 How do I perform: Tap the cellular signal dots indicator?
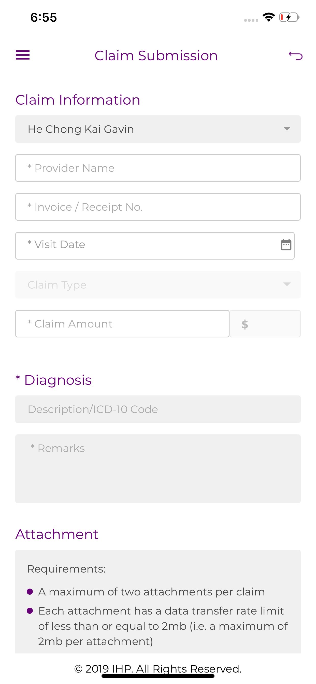(x=251, y=20)
